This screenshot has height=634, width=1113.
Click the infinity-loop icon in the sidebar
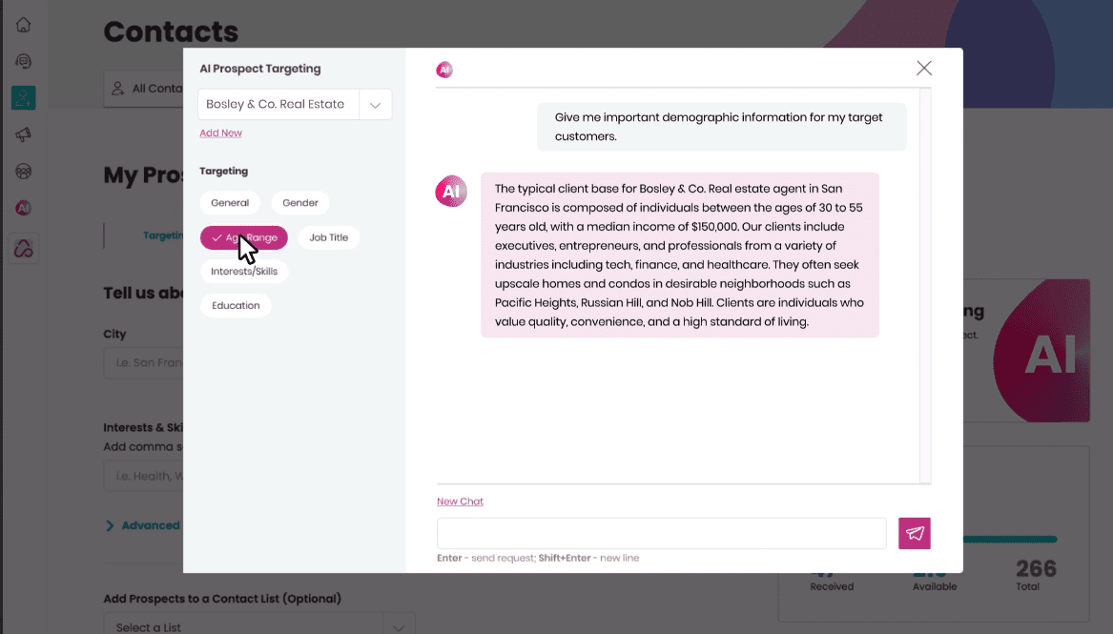24,249
